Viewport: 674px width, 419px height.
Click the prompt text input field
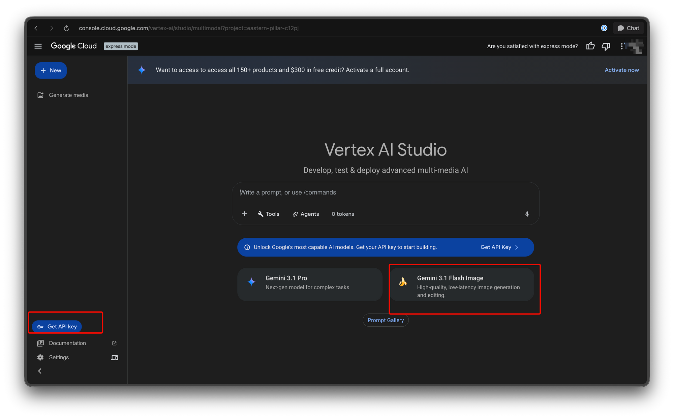(386, 192)
